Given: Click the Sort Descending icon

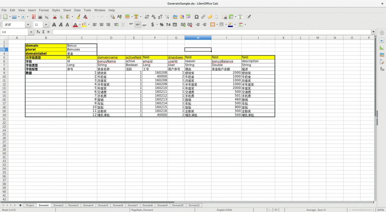Looking at the screenshot, I should coord(160,17).
